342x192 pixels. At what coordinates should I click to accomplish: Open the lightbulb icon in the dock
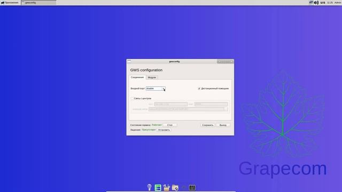[150, 187]
